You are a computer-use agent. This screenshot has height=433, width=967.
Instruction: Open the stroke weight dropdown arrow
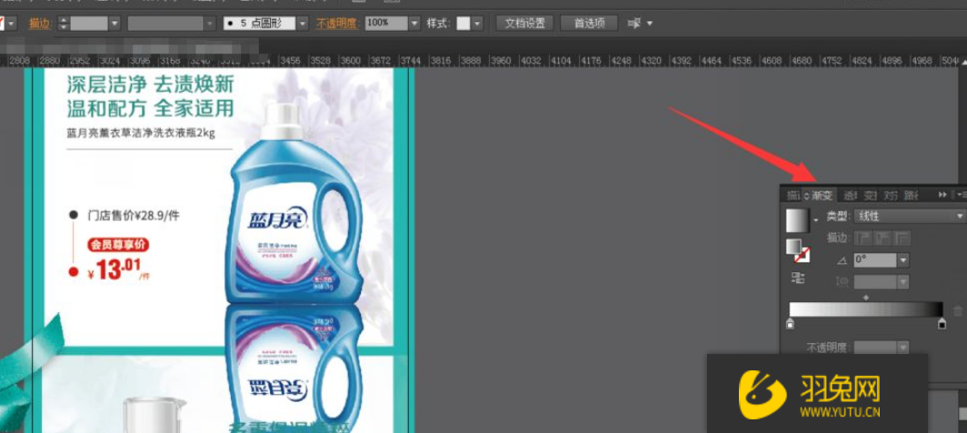[x=115, y=24]
